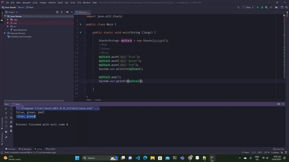Click the Search Everywhere magnifier icon
Screen dimensions: 289x162
coord(286,7)
